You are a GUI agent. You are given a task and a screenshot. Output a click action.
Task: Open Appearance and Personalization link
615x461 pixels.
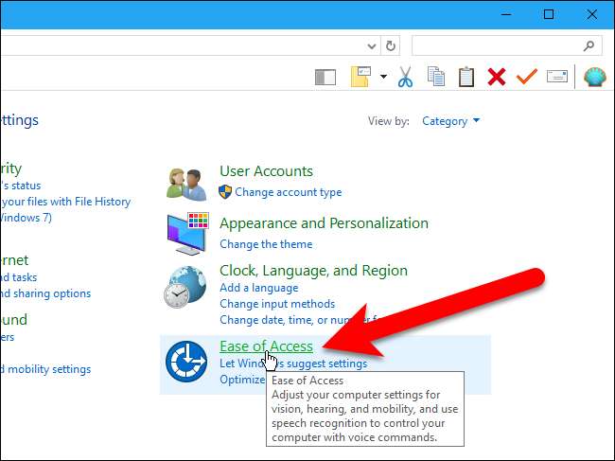[324, 223]
